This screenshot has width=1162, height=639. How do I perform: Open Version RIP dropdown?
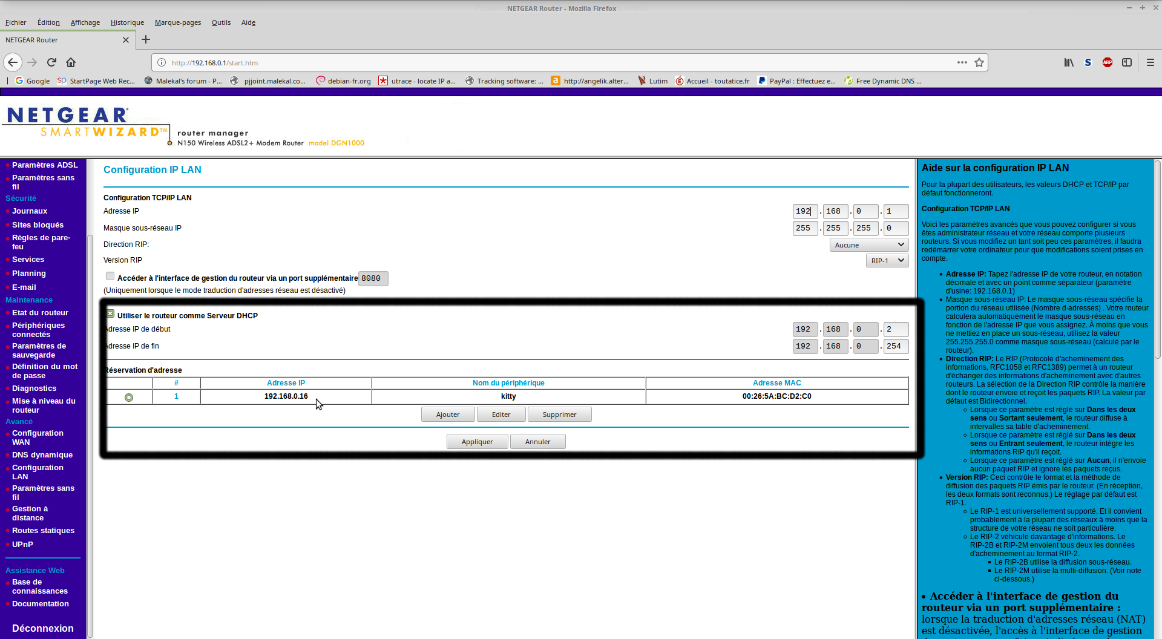[x=887, y=260]
